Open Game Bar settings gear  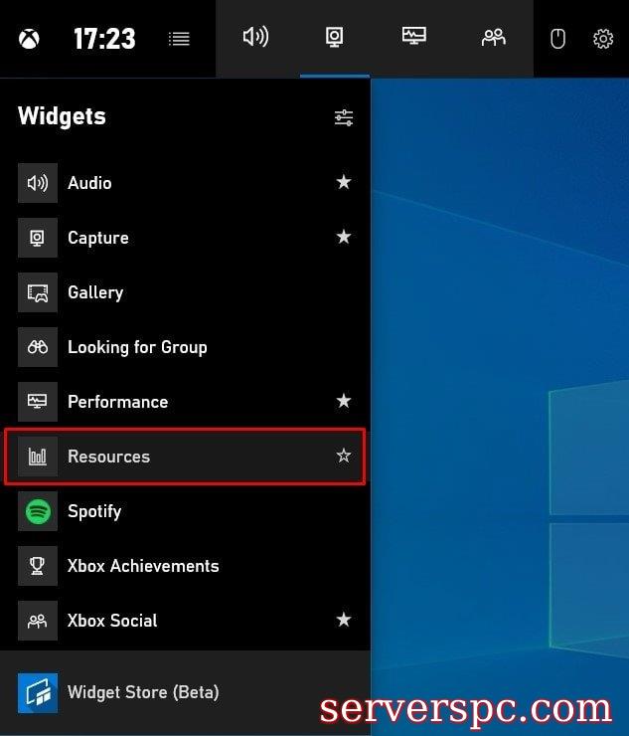(x=603, y=39)
